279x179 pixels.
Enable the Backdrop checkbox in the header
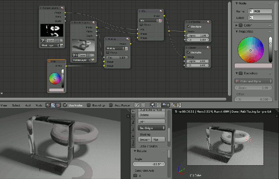click(x=89, y=105)
